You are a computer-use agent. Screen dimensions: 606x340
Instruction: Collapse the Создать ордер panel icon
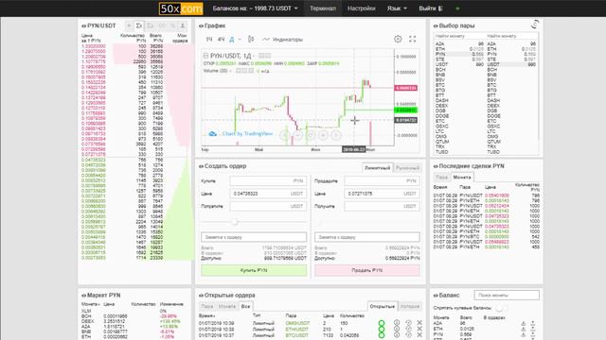click(201, 166)
